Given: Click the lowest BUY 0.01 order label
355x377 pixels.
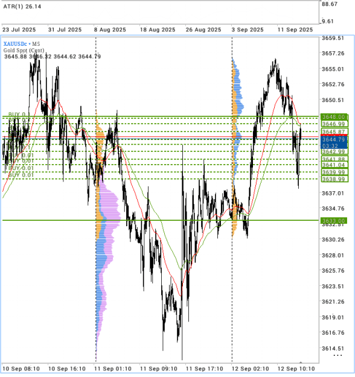Looking at the screenshot, I should [21, 175].
